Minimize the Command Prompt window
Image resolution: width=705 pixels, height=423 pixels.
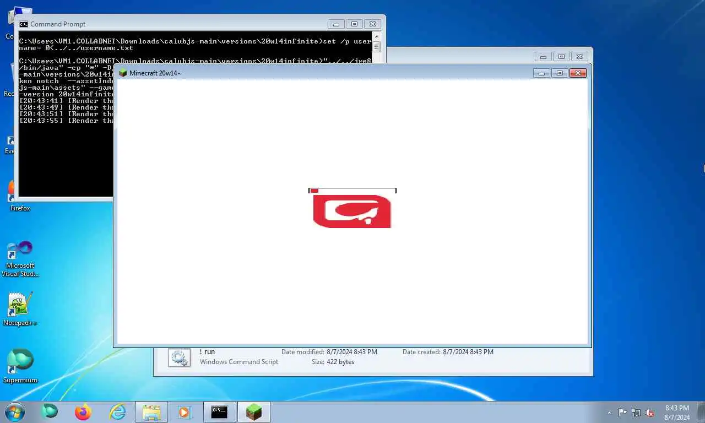[336, 24]
